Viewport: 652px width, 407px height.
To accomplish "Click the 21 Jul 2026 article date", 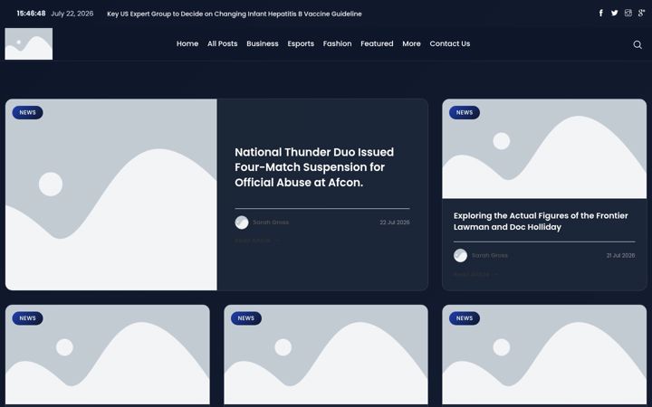I will [620, 255].
